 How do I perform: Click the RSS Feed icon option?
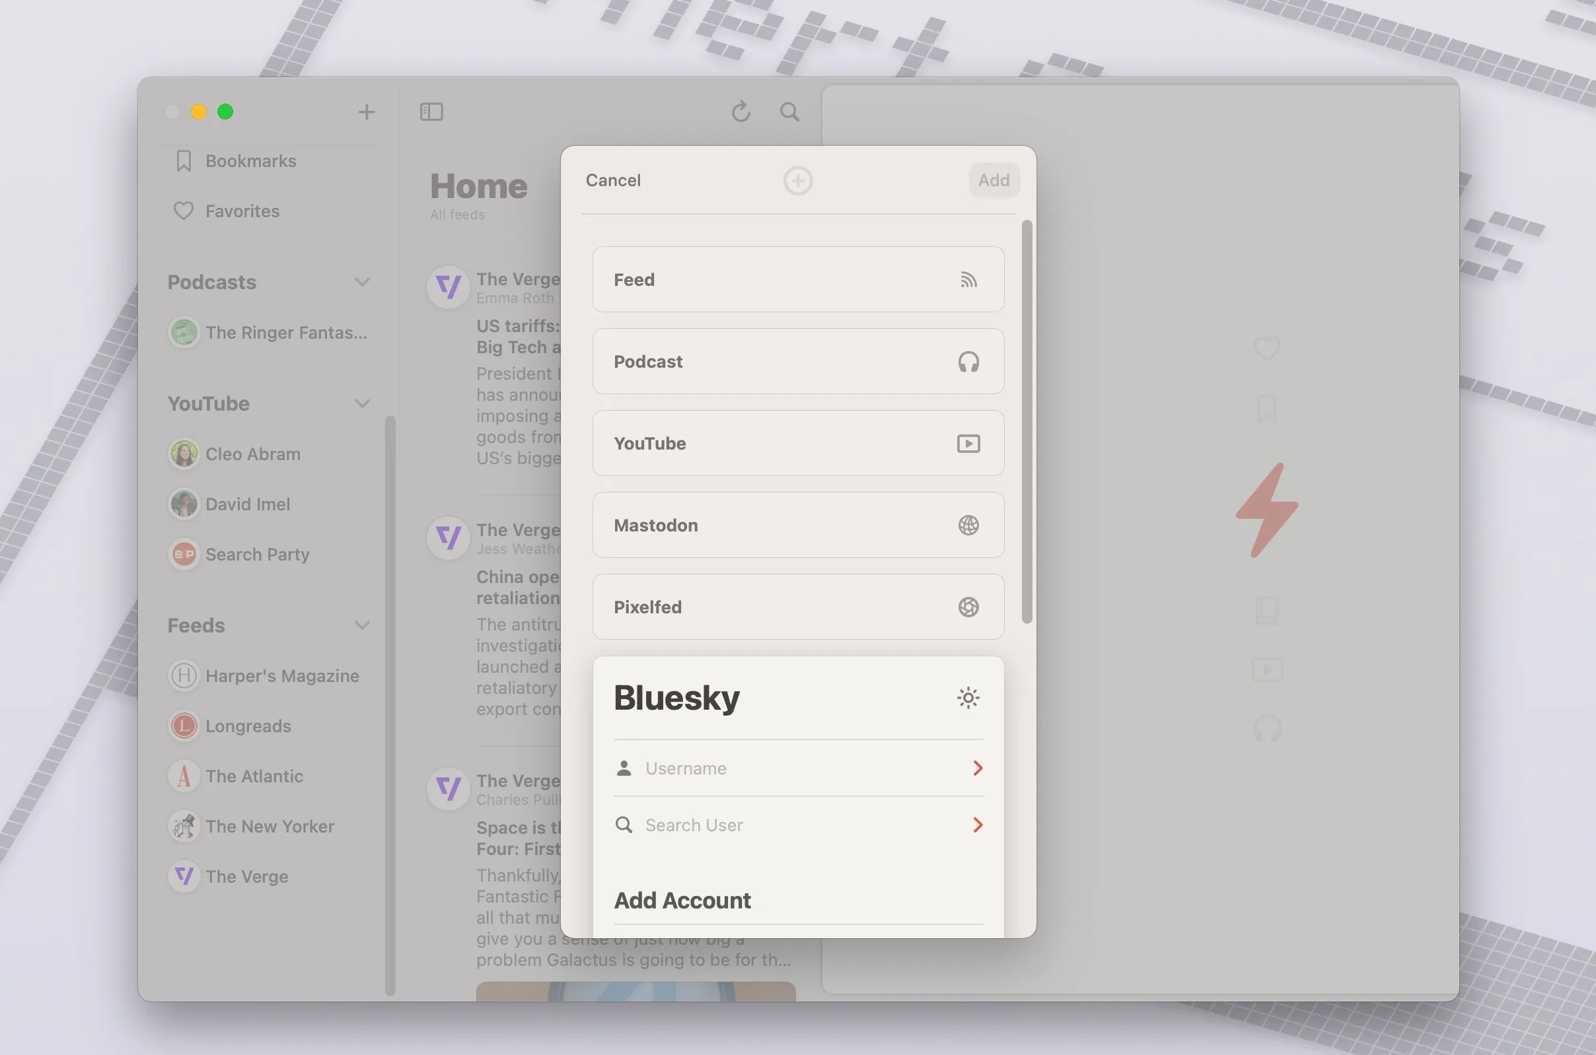point(967,279)
